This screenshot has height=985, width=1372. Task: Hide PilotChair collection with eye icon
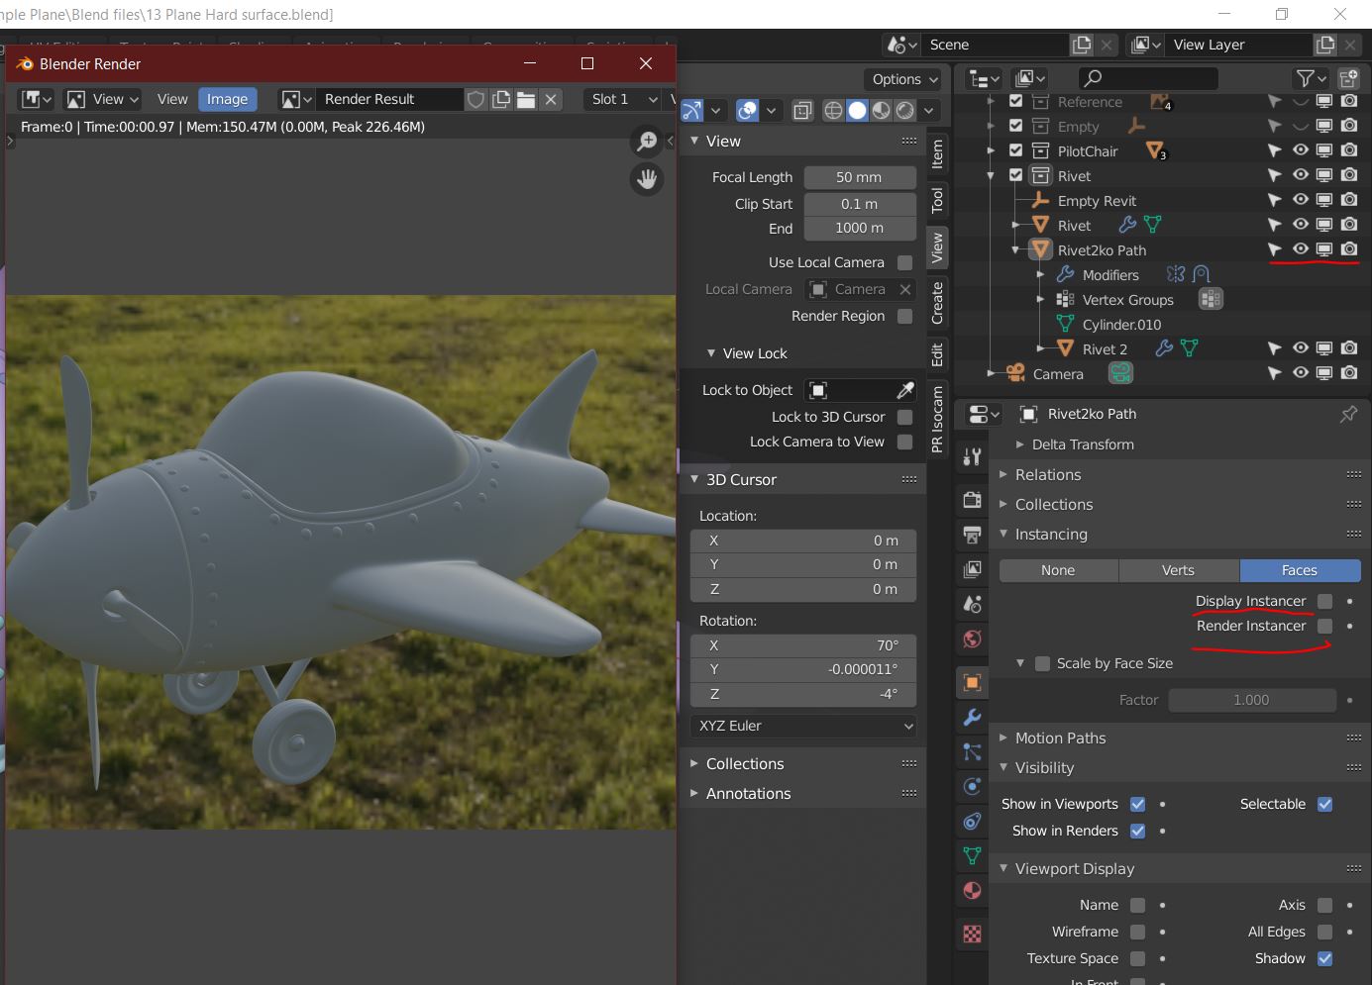1300,150
